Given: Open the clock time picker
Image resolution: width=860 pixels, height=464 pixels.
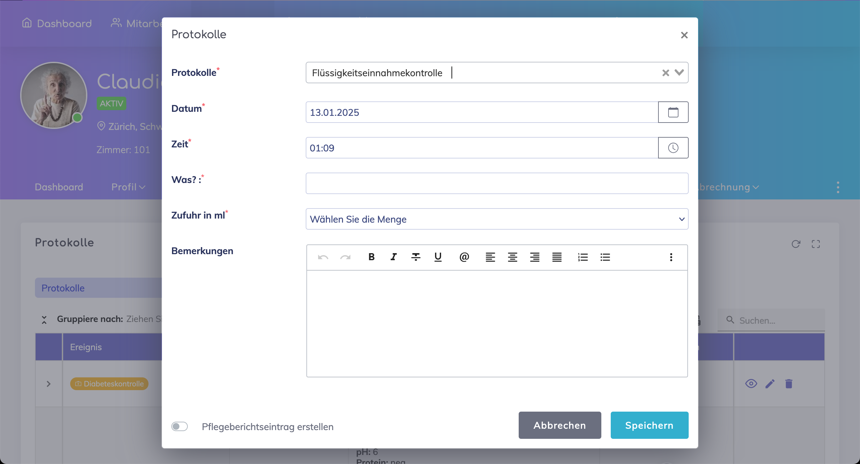Looking at the screenshot, I should pyautogui.click(x=673, y=148).
